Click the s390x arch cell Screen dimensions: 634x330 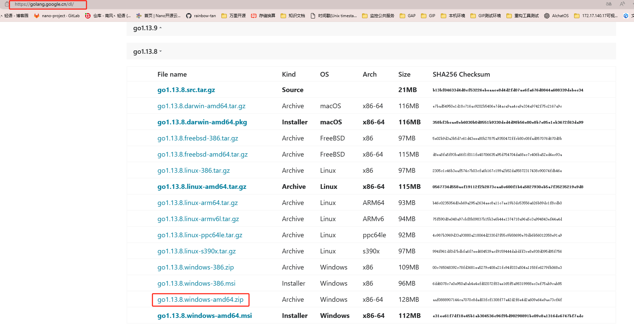(x=371, y=251)
